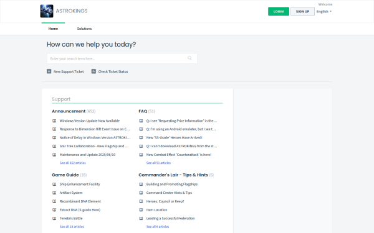Image resolution: width=374 pixels, height=233 pixels.
Task: Open Maintenance and Update 2025/06/10 article
Action: coord(87,155)
